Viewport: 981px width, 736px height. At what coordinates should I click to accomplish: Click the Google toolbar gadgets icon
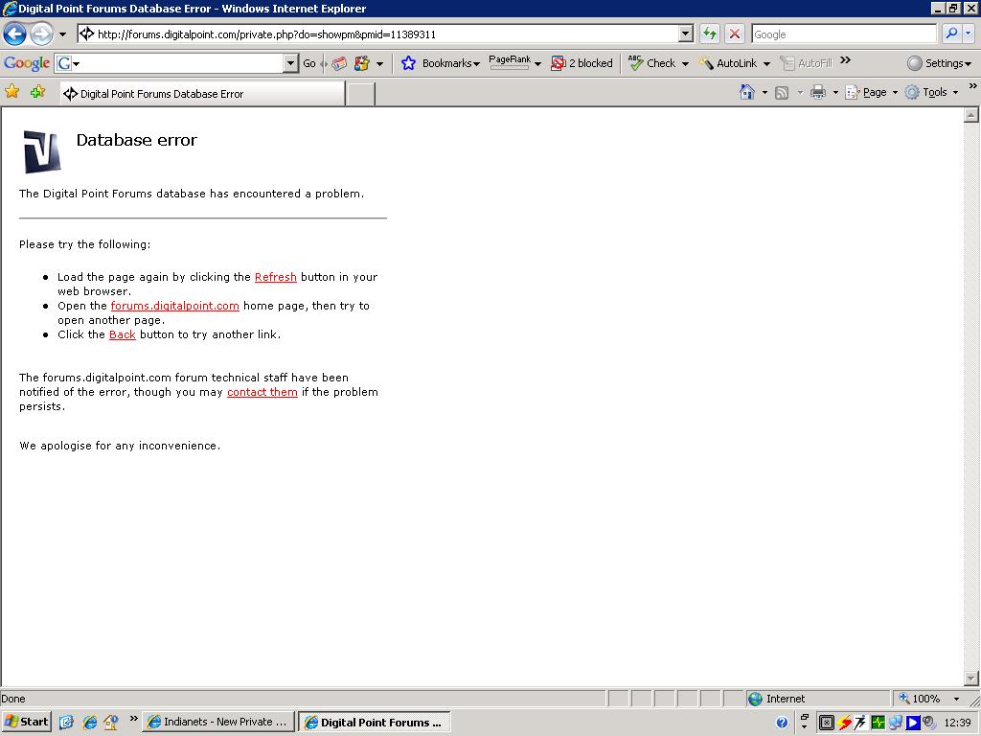[361, 63]
